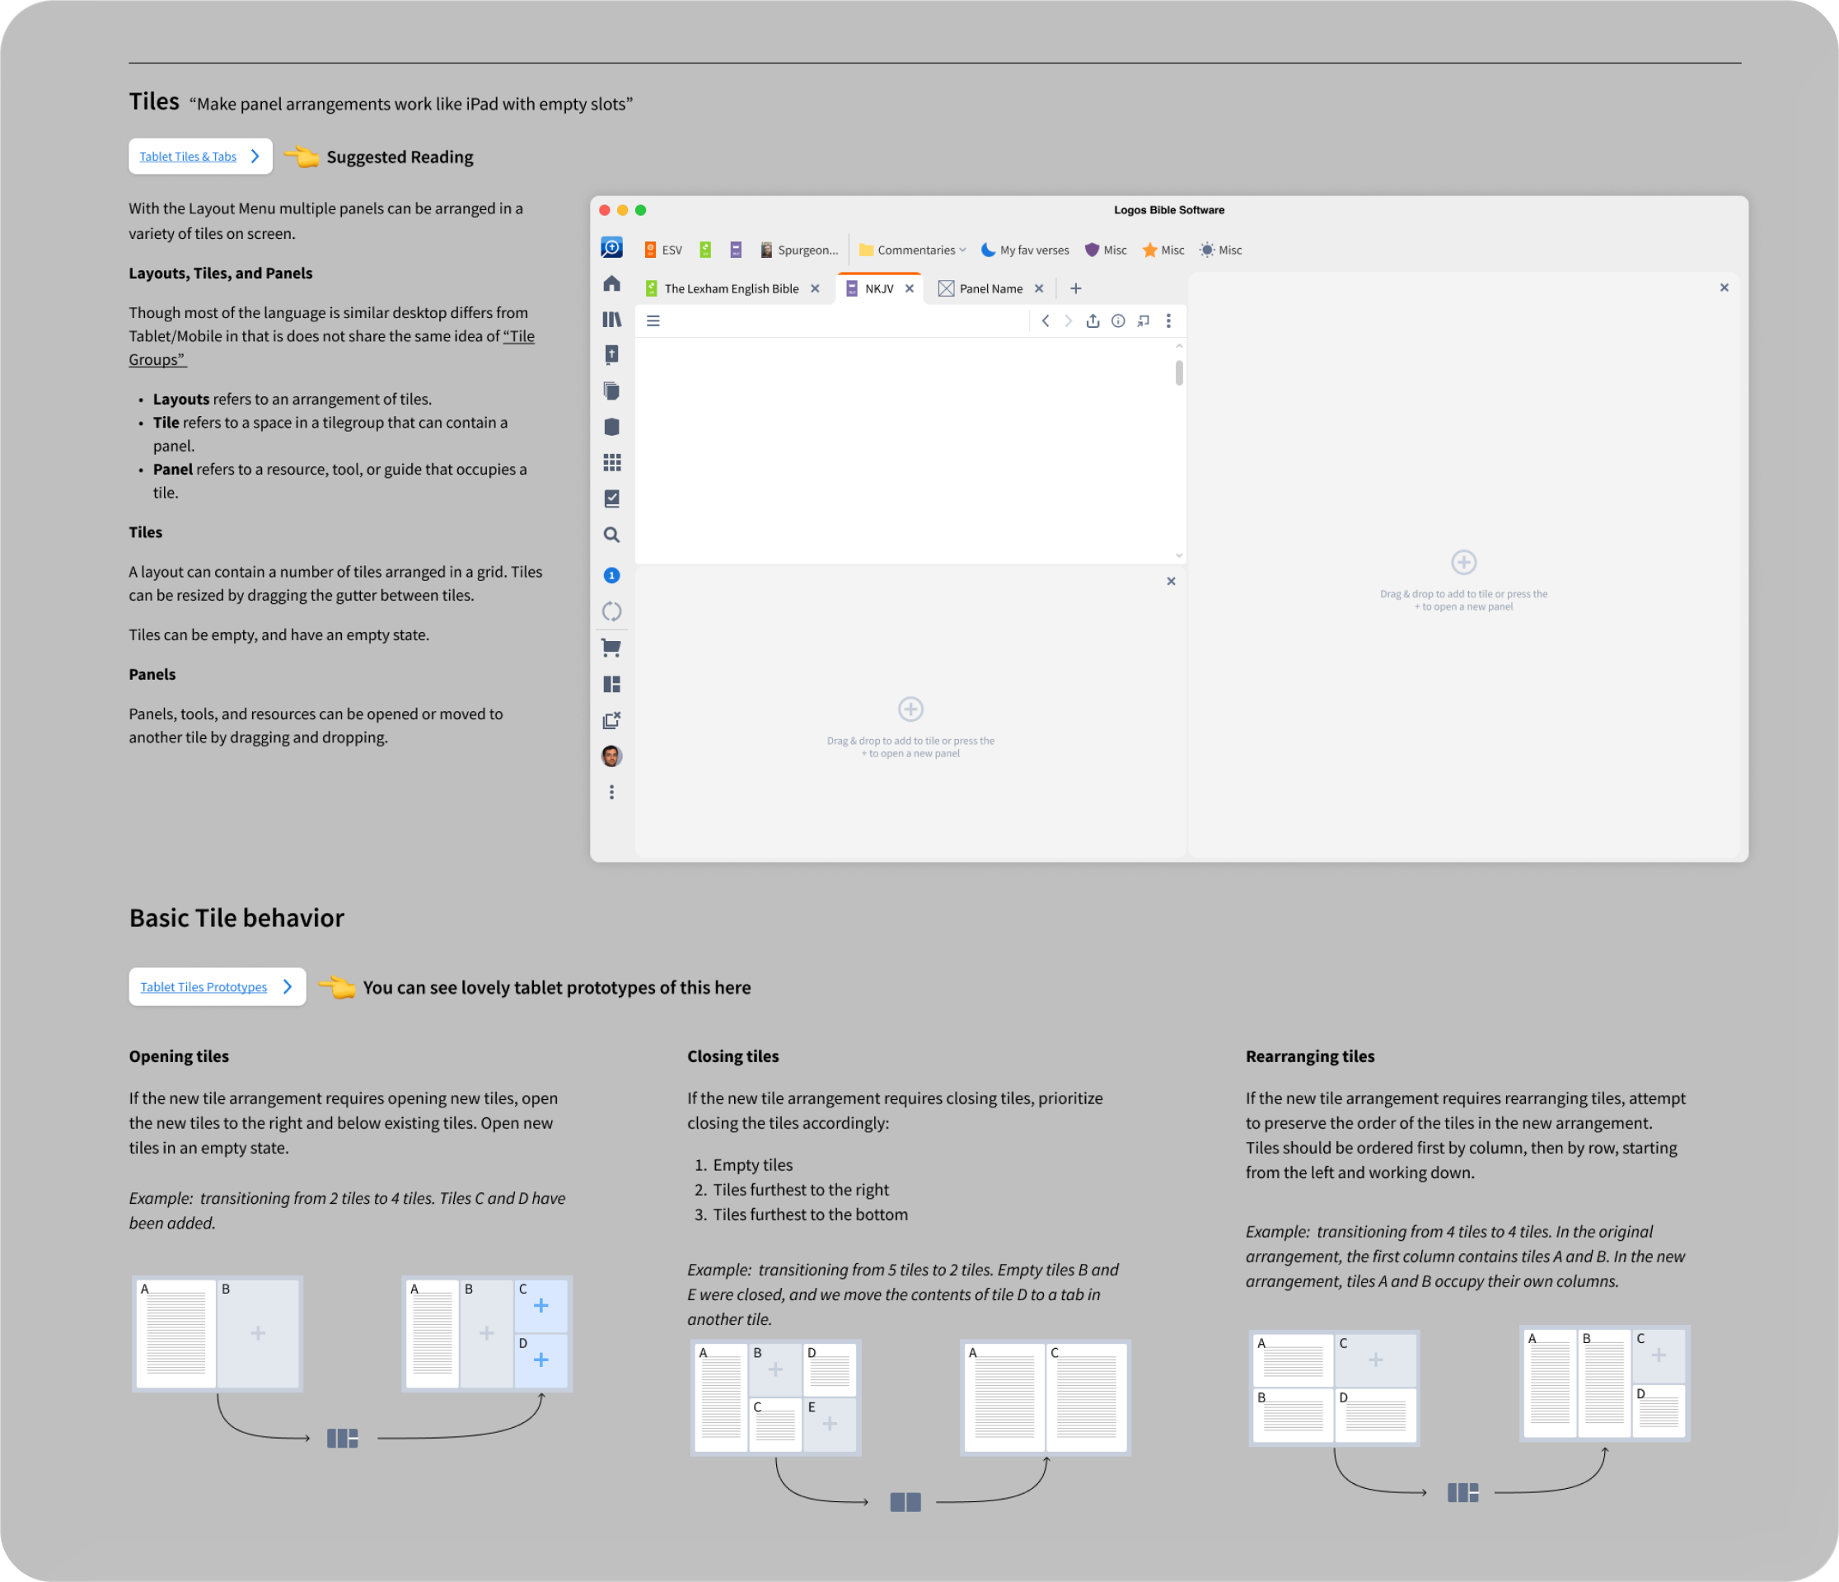This screenshot has height=1582, width=1839.
Task: Click the Layouts icon in sidebar
Action: click(x=611, y=685)
